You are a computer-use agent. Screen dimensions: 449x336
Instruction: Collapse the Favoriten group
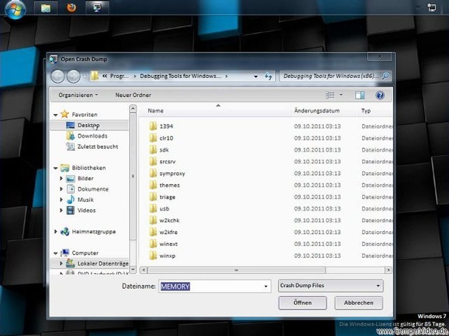coord(56,115)
